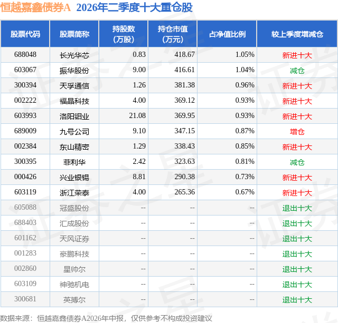
Task: Click the 股票代码 column header
Action: [25, 34]
